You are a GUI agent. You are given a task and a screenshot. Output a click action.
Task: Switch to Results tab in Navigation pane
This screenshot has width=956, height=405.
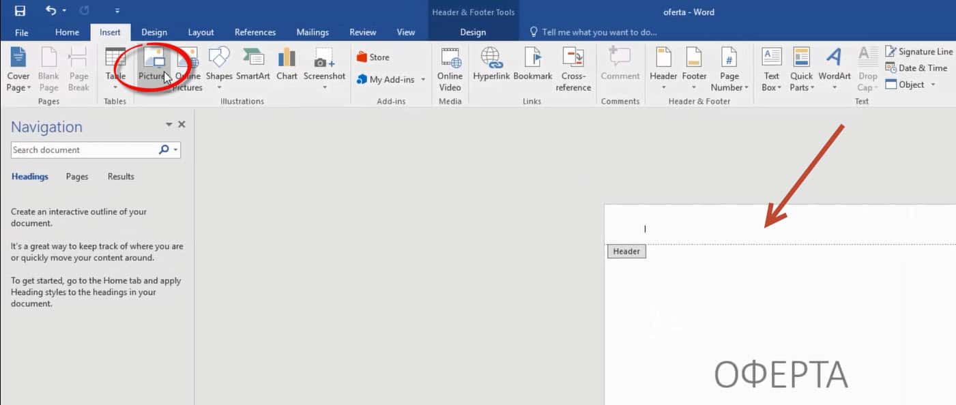point(121,177)
